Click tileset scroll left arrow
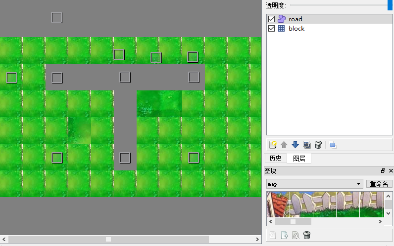This screenshot has width=394, height=246. (x=271, y=221)
